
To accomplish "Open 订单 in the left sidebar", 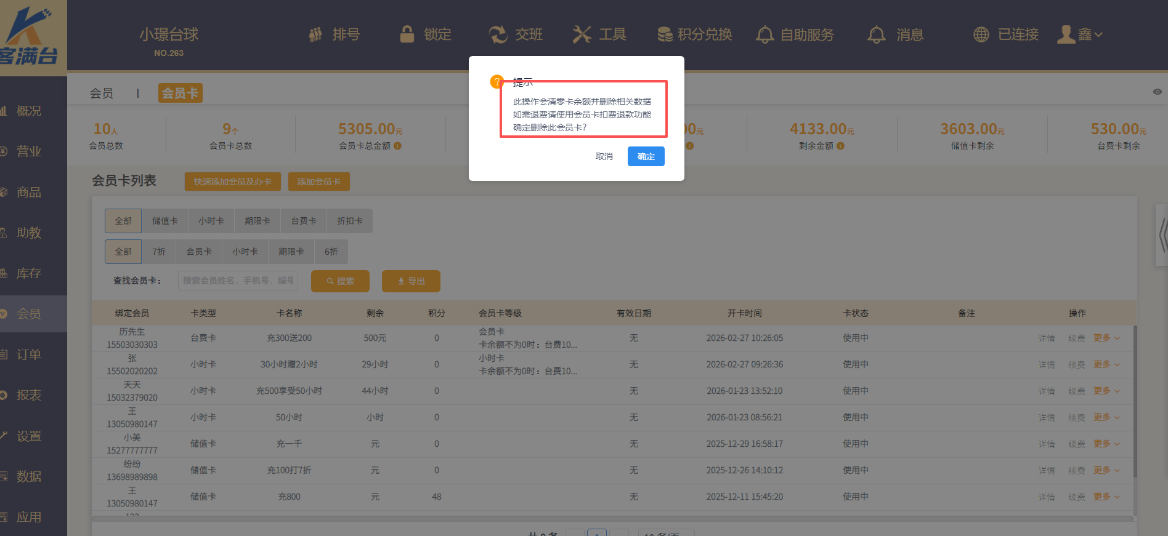I will (28, 354).
